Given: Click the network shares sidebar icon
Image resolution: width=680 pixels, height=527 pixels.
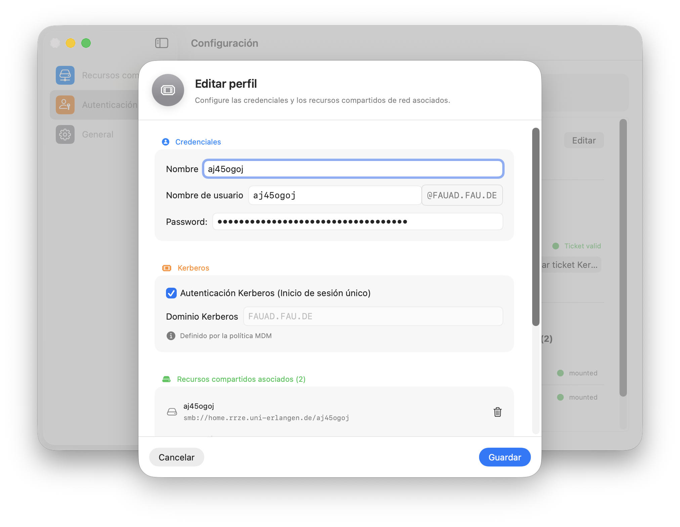Looking at the screenshot, I should pyautogui.click(x=65, y=75).
